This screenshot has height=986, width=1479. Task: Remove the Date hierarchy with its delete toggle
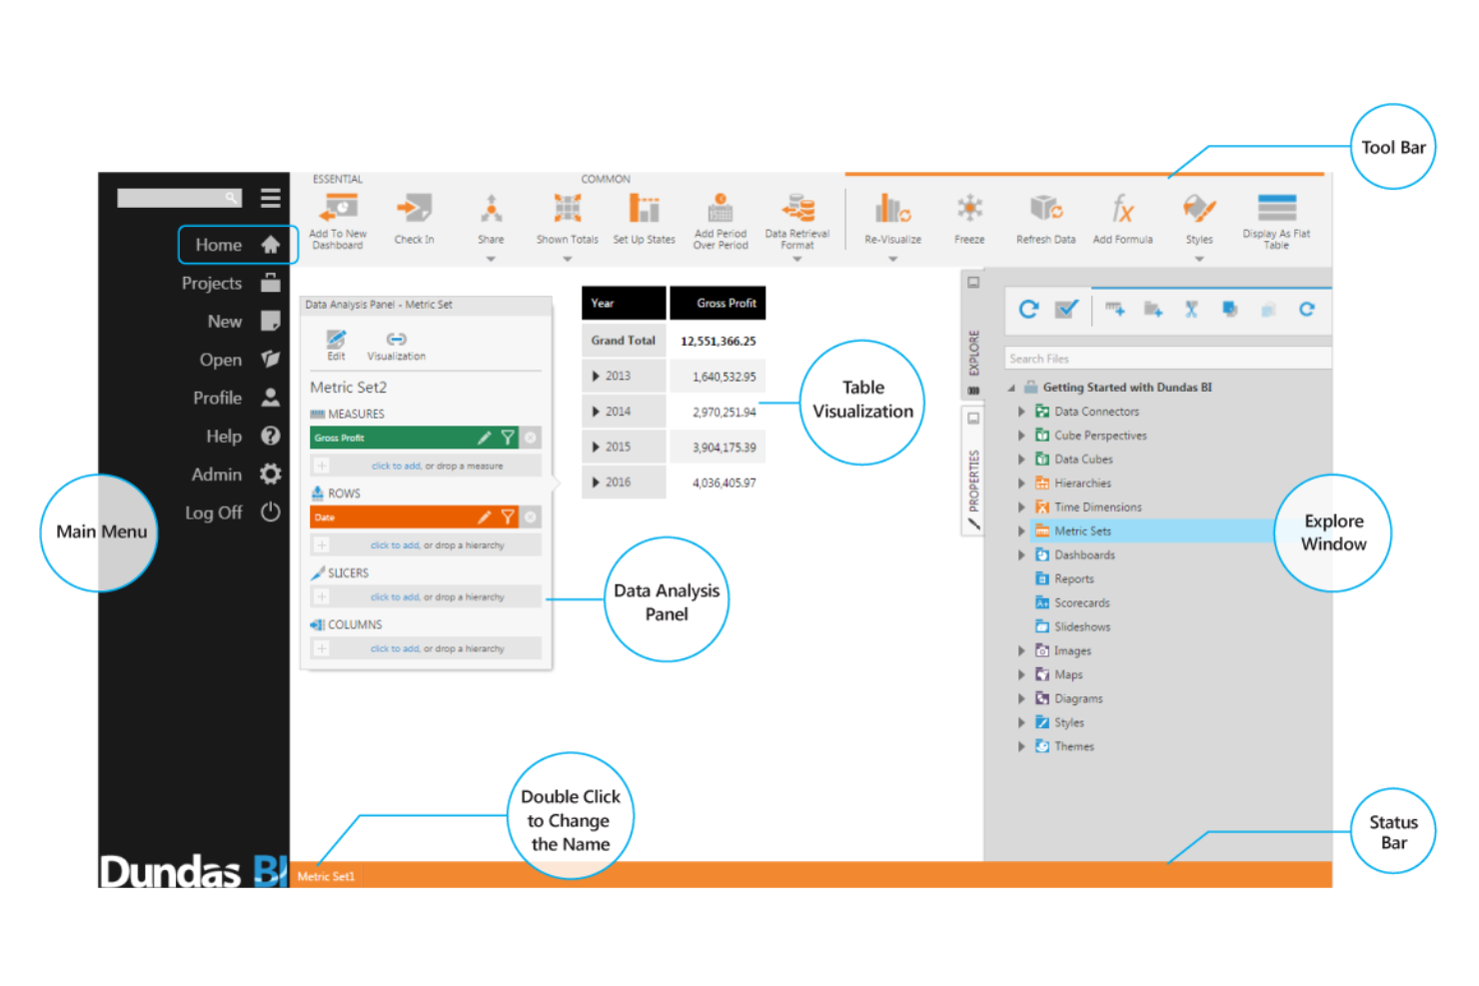(531, 516)
